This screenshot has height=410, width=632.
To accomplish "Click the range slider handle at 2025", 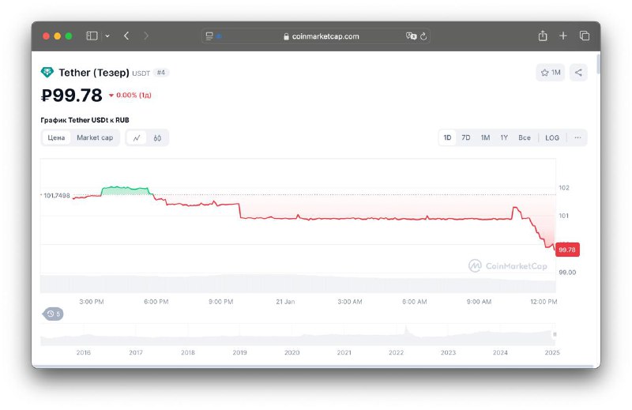I will (555, 334).
